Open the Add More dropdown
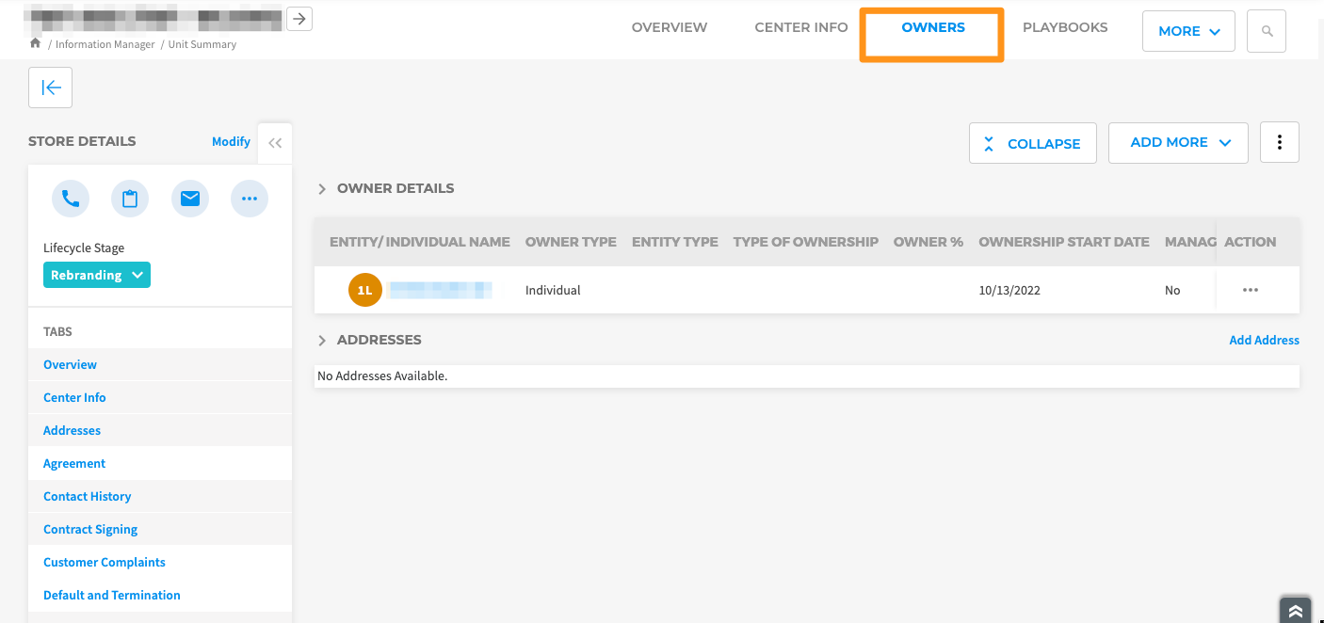 (1178, 142)
